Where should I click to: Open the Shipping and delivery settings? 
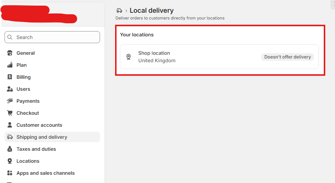pos(52,137)
